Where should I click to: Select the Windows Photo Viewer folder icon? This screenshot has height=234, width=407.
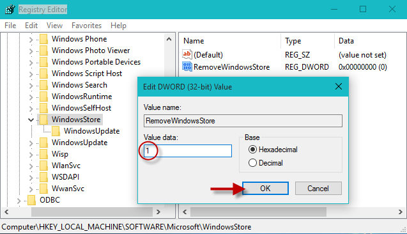43,51
